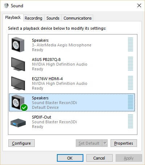Select the ASUS PB287Q-8 monitor icon
This screenshot has height=165, width=145.
click(x=18, y=64)
